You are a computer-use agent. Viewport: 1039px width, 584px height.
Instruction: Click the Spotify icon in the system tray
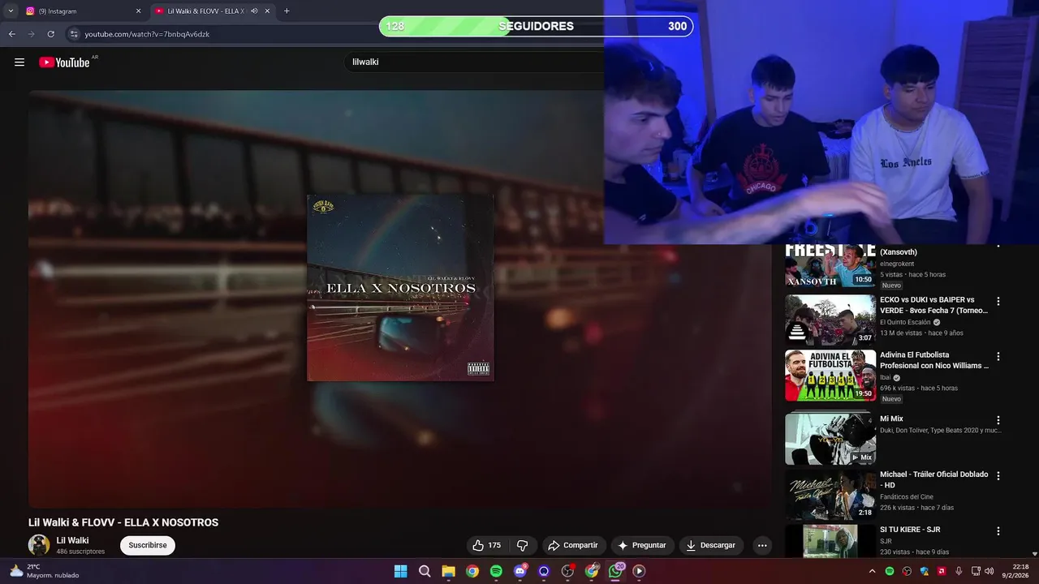click(x=890, y=571)
